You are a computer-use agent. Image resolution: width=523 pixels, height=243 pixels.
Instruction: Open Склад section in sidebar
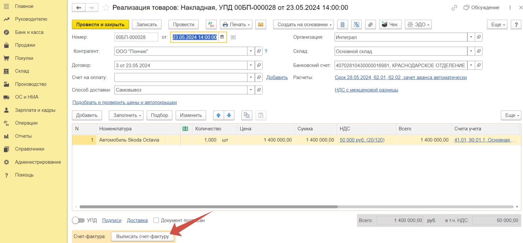tap(22, 71)
